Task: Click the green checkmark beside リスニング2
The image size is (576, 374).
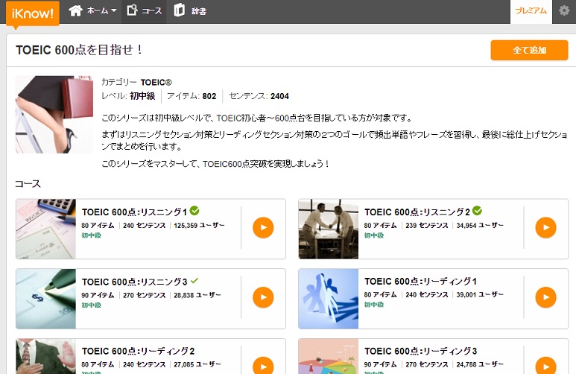Action: click(x=477, y=211)
